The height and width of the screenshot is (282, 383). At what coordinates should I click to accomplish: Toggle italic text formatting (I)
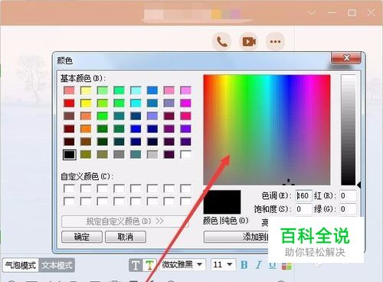259,265
